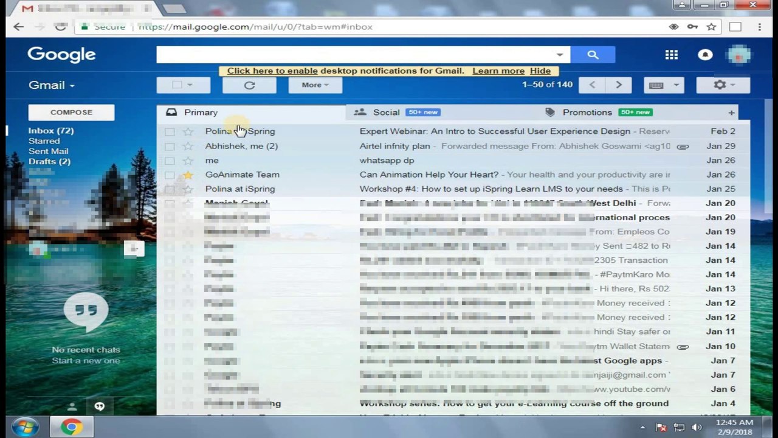Viewport: 778px width, 438px height.
Task: Show hidden system tray icons arrow
Action: (x=642, y=428)
